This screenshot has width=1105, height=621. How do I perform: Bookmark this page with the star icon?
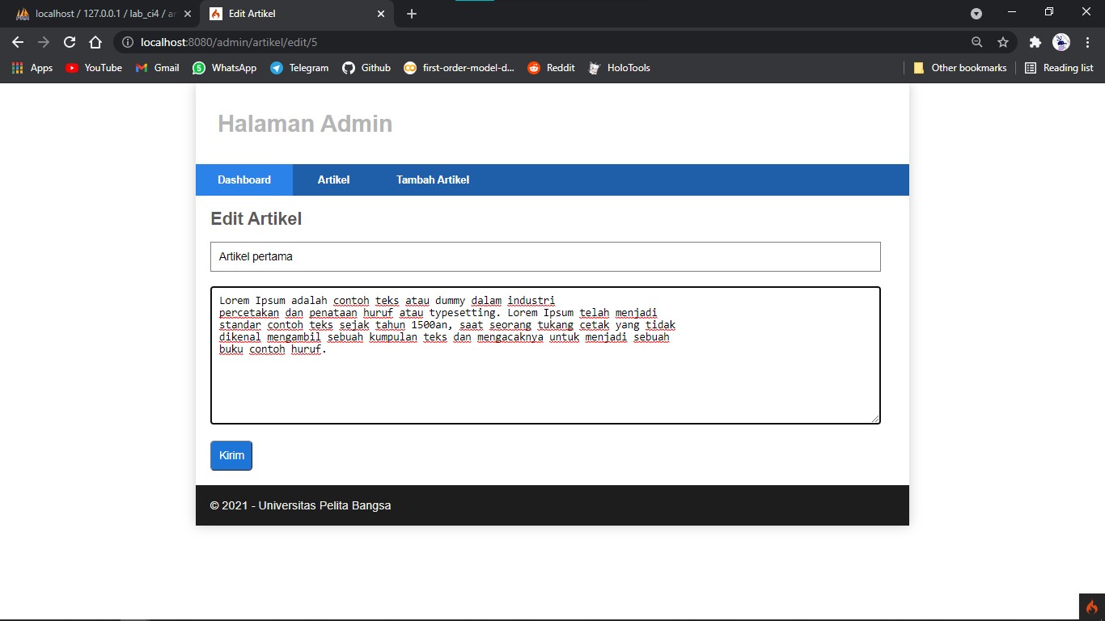click(x=1002, y=42)
